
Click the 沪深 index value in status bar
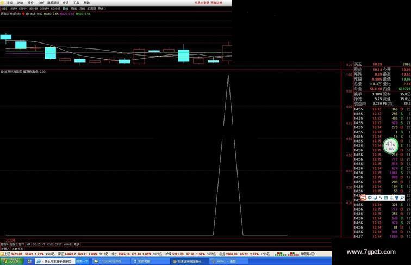178,254
